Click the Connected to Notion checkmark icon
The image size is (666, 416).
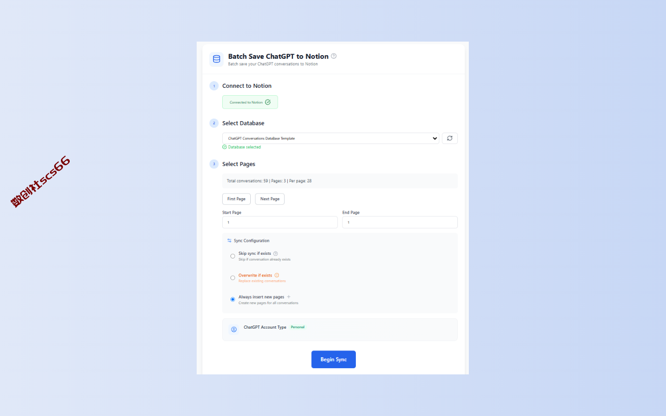(x=268, y=102)
